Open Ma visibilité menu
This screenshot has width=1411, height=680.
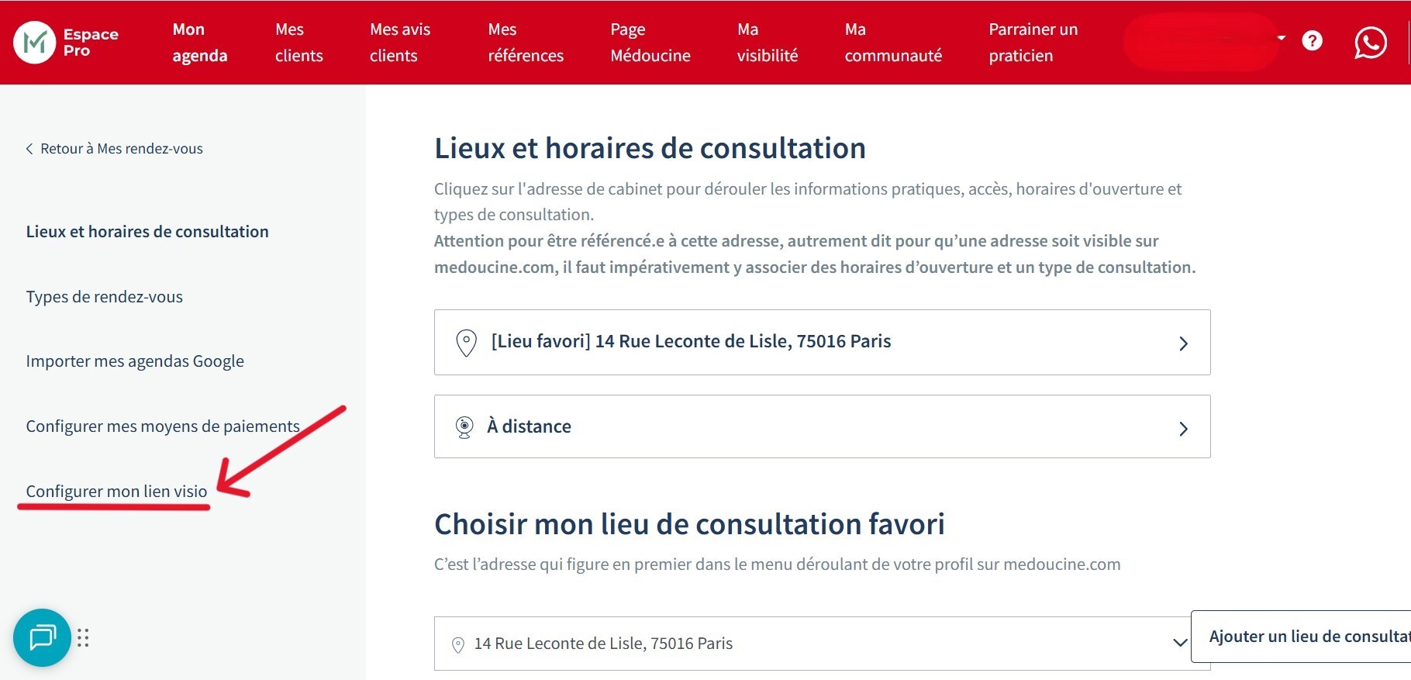coord(767,42)
